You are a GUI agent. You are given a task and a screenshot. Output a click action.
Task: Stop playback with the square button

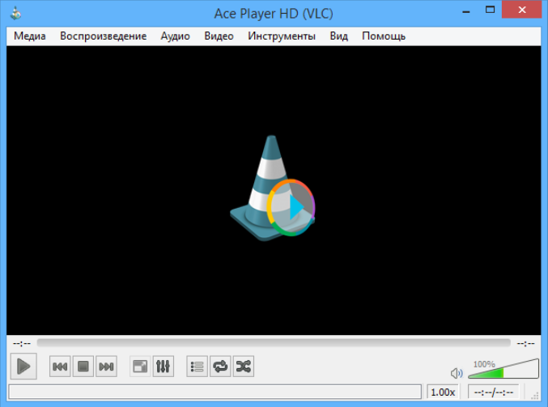pyautogui.click(x=83, y=367)
